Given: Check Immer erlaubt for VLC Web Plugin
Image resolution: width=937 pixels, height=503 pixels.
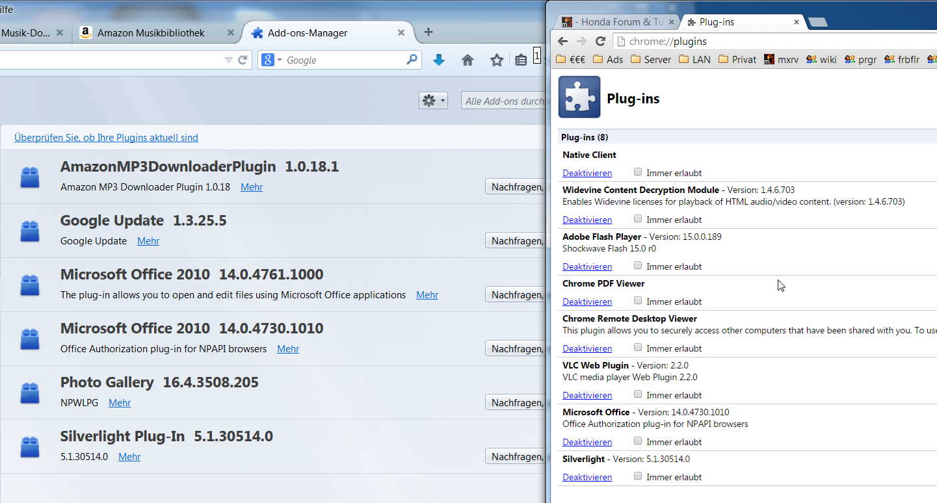Looking at the screenshot, I should coord(638,394).
